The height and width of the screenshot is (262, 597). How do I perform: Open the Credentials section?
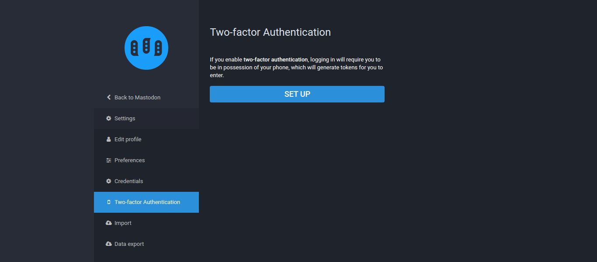pyautogui.click(x=146, y=181)
